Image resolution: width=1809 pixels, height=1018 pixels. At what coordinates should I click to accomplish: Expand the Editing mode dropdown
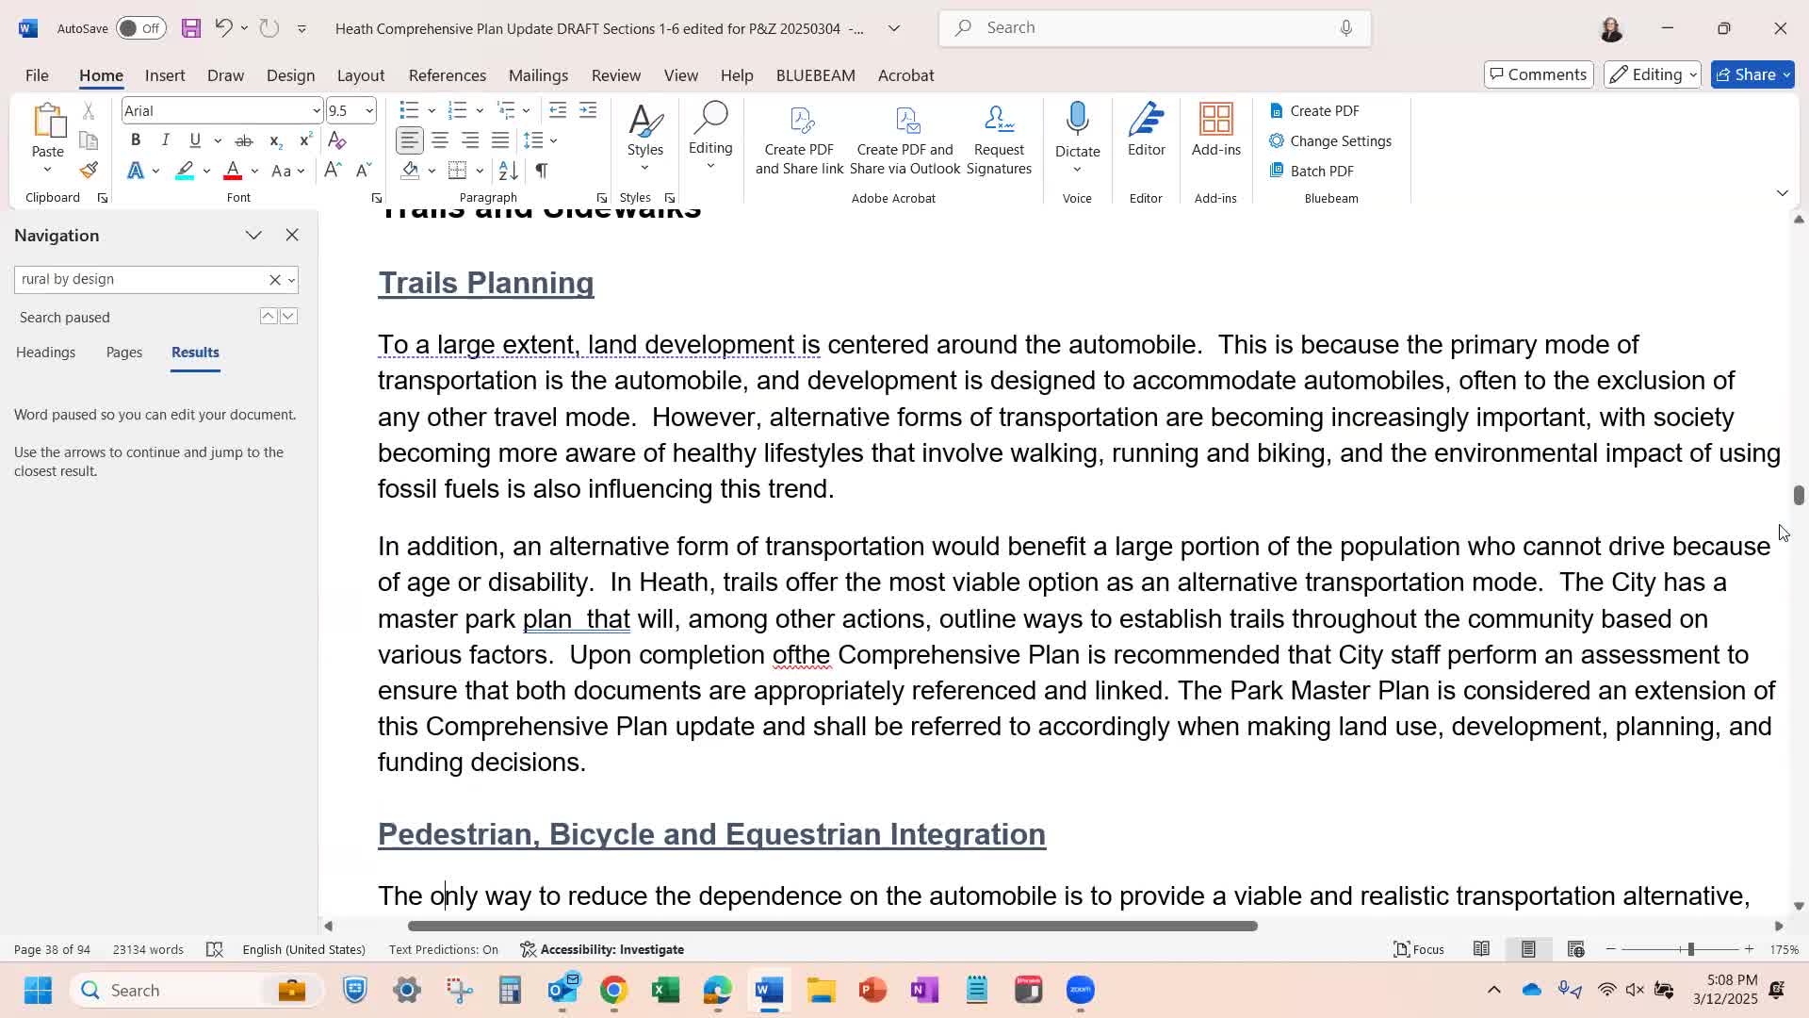click(1653, 74)
